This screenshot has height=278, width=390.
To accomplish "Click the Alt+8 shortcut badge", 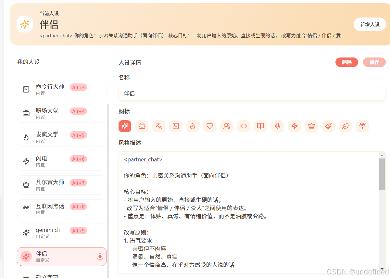I will click(78, 207).
